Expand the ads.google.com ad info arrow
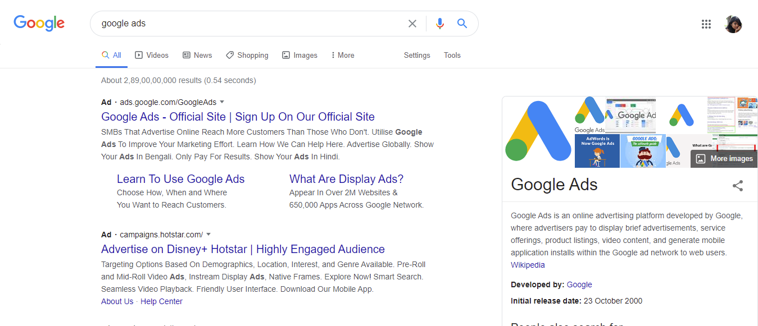The width and height of the screenshot is (758, 326). click(x=222, y=102)
